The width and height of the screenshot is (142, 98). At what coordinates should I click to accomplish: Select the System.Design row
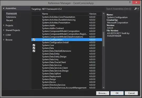67,79
